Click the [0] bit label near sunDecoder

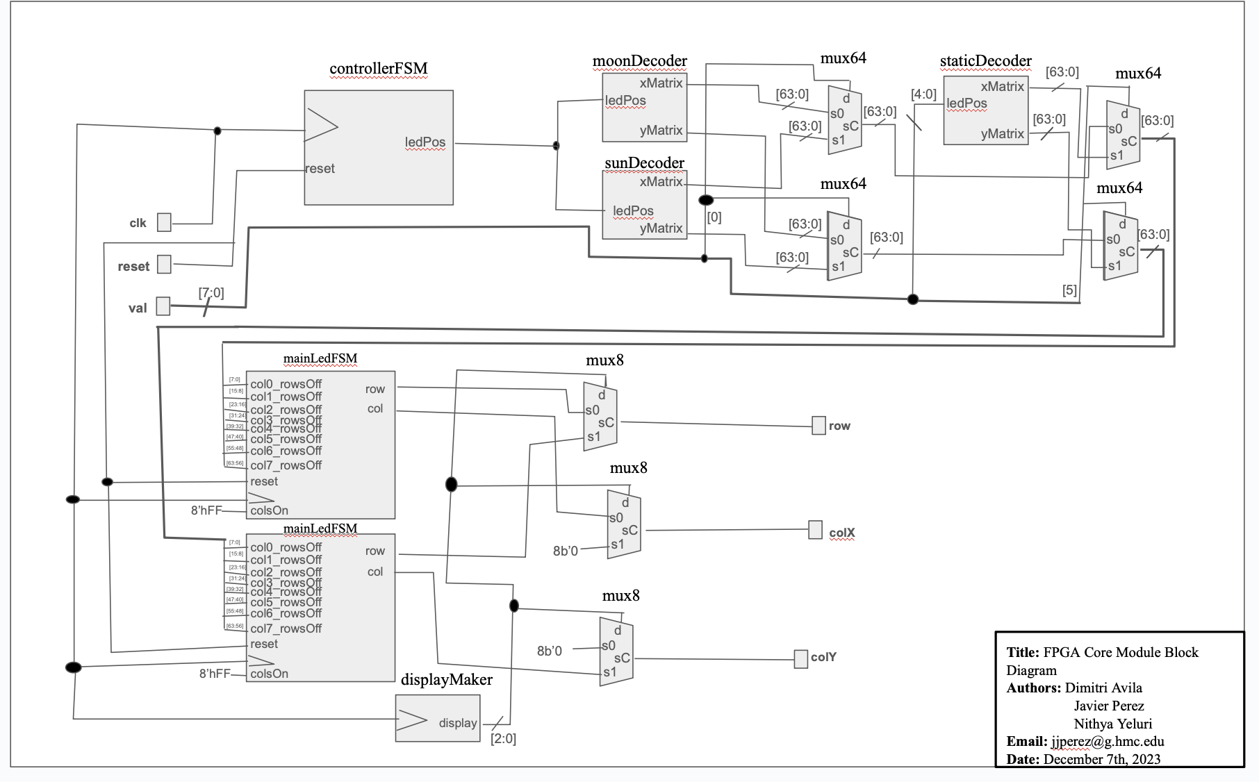pyautogui.click(x=714, y=217)
